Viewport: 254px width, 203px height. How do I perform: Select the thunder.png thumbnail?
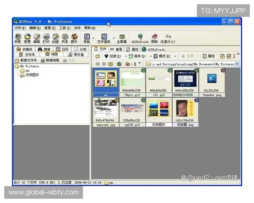tap(212, 80)
